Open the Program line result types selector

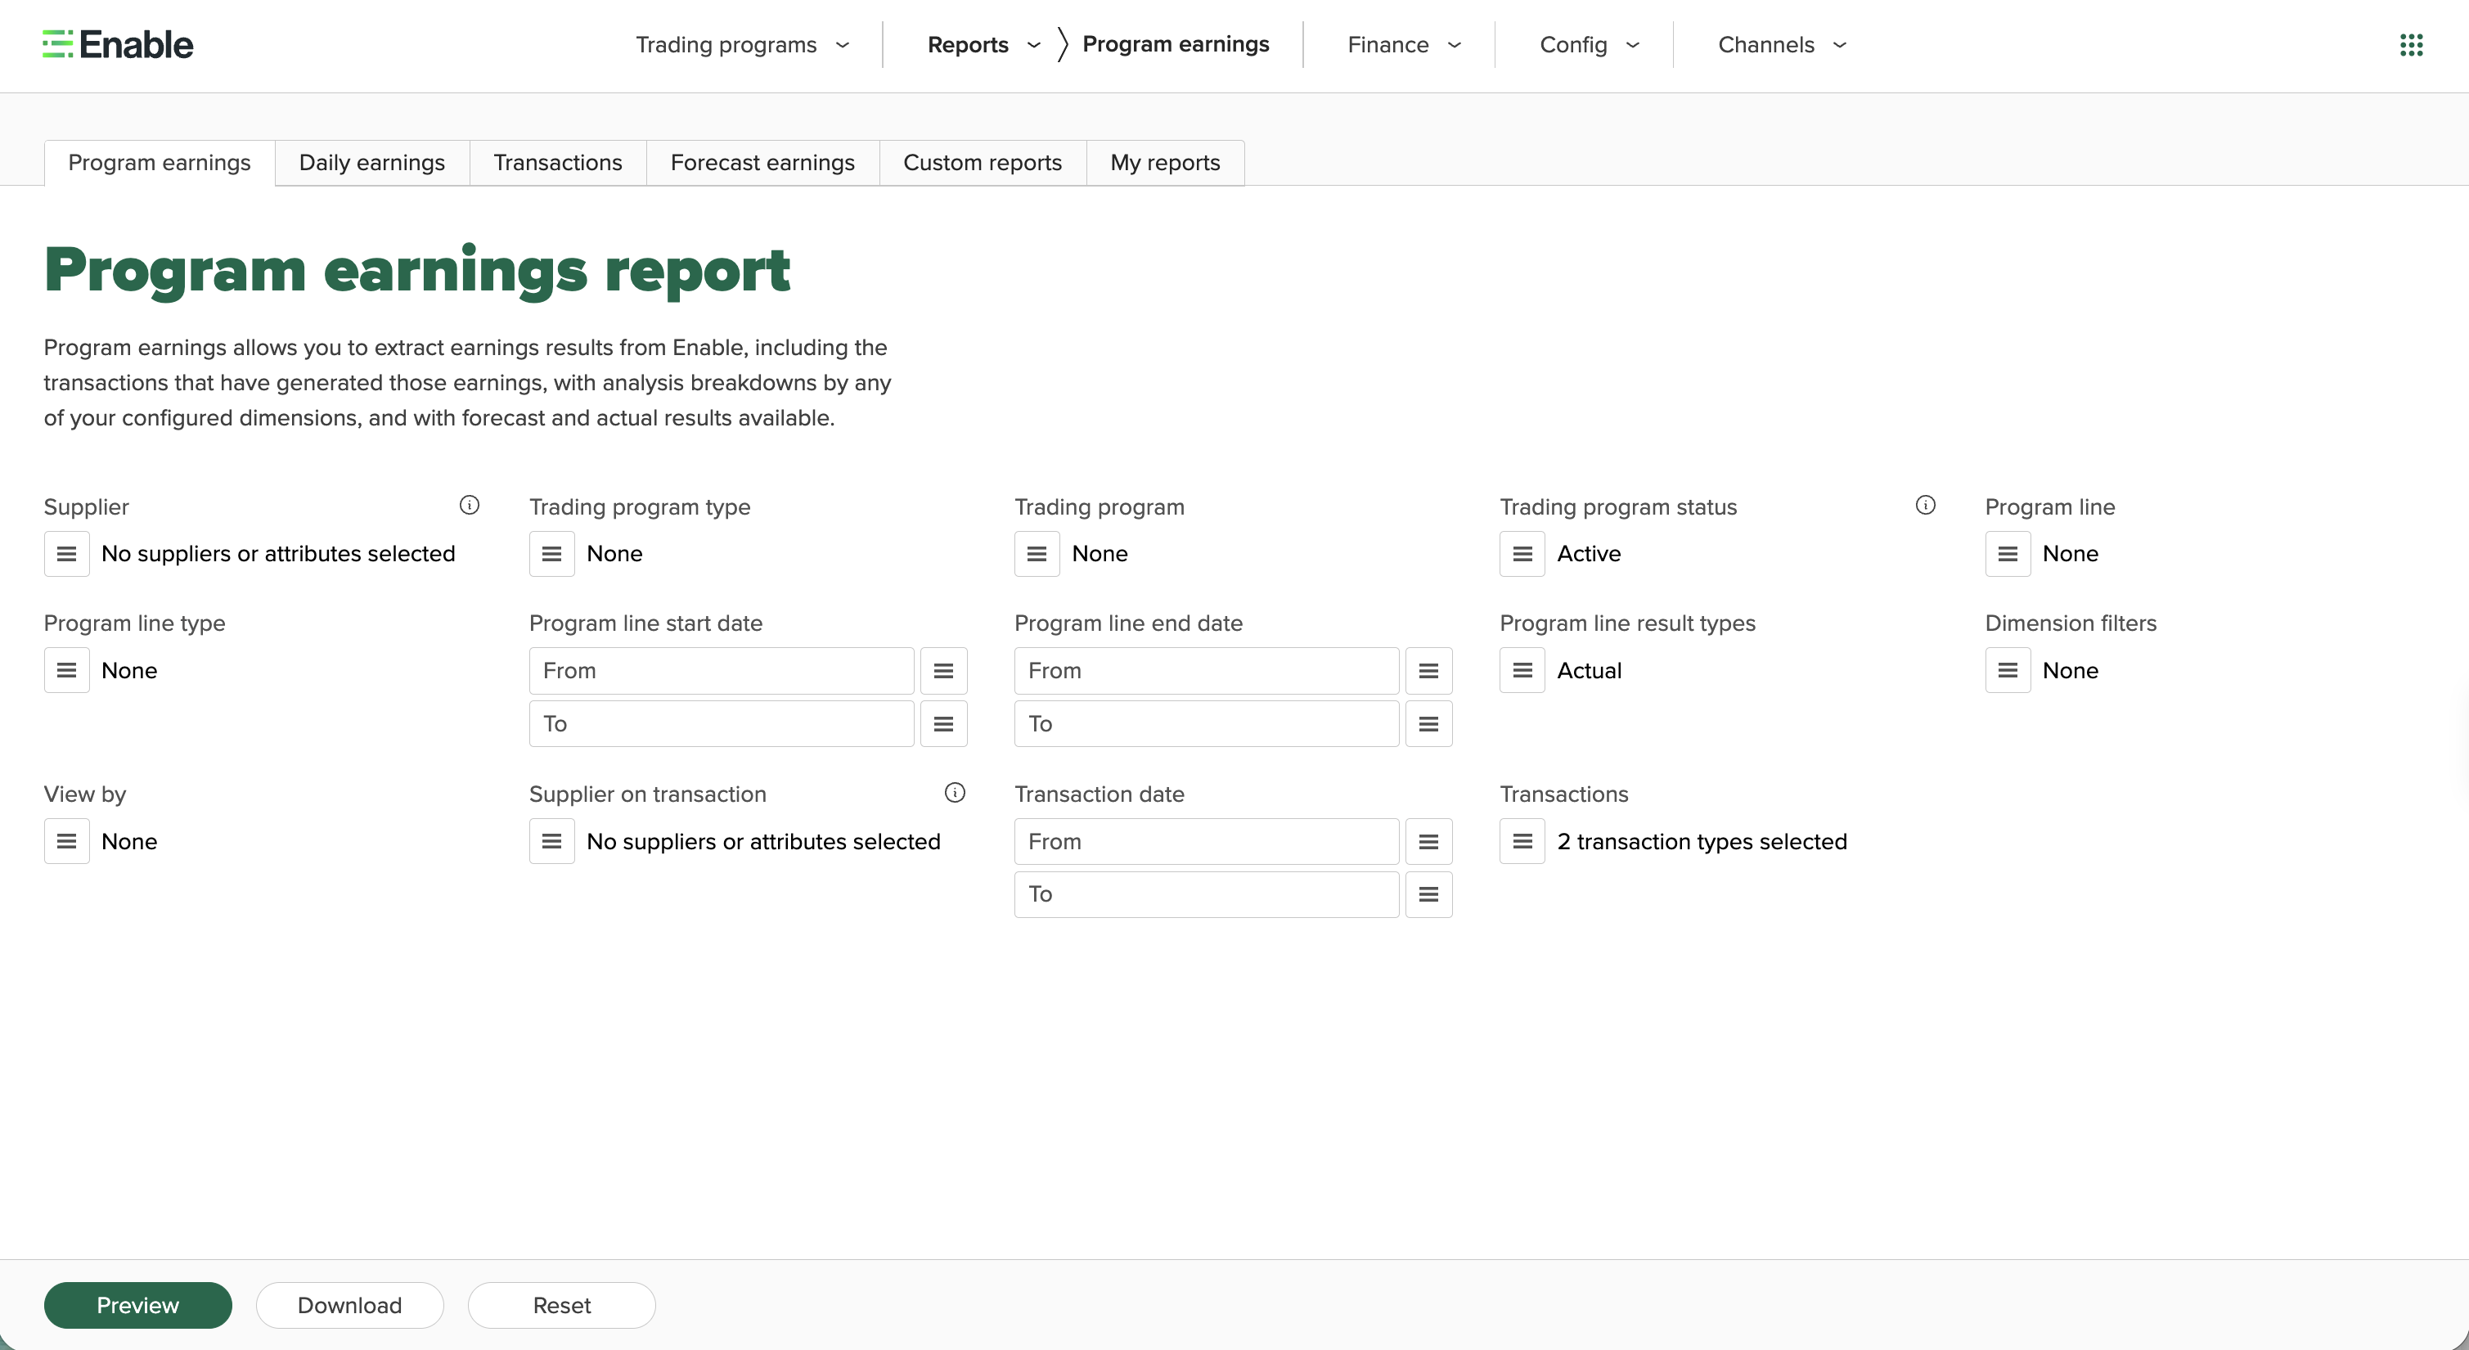pyautogui.click(x=1522, y=670)
